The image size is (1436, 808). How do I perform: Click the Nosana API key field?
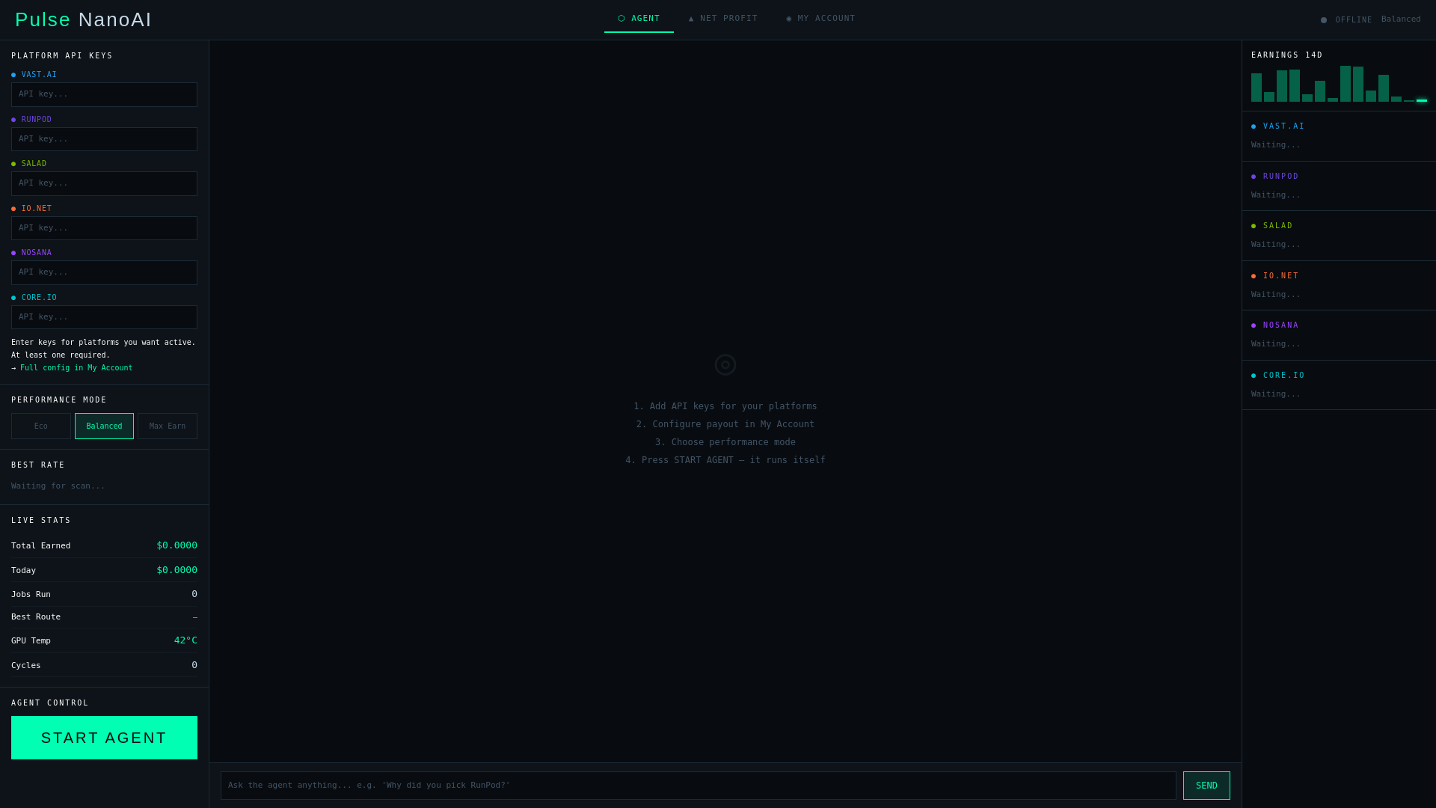tap(104, 272)
